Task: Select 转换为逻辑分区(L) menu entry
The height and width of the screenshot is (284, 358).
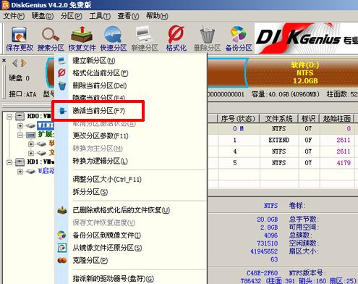Action: (131, 161)
